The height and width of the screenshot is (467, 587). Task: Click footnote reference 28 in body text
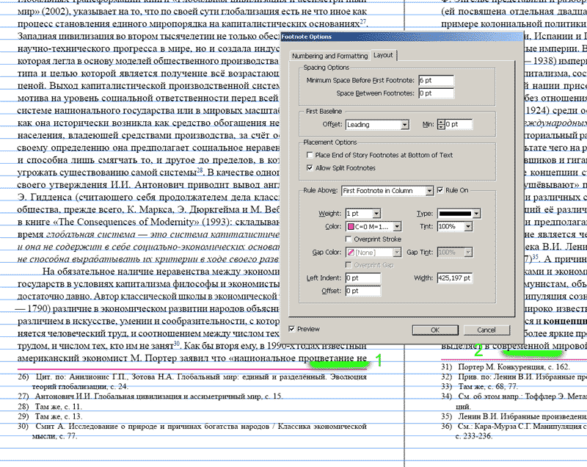pos(200,170)
